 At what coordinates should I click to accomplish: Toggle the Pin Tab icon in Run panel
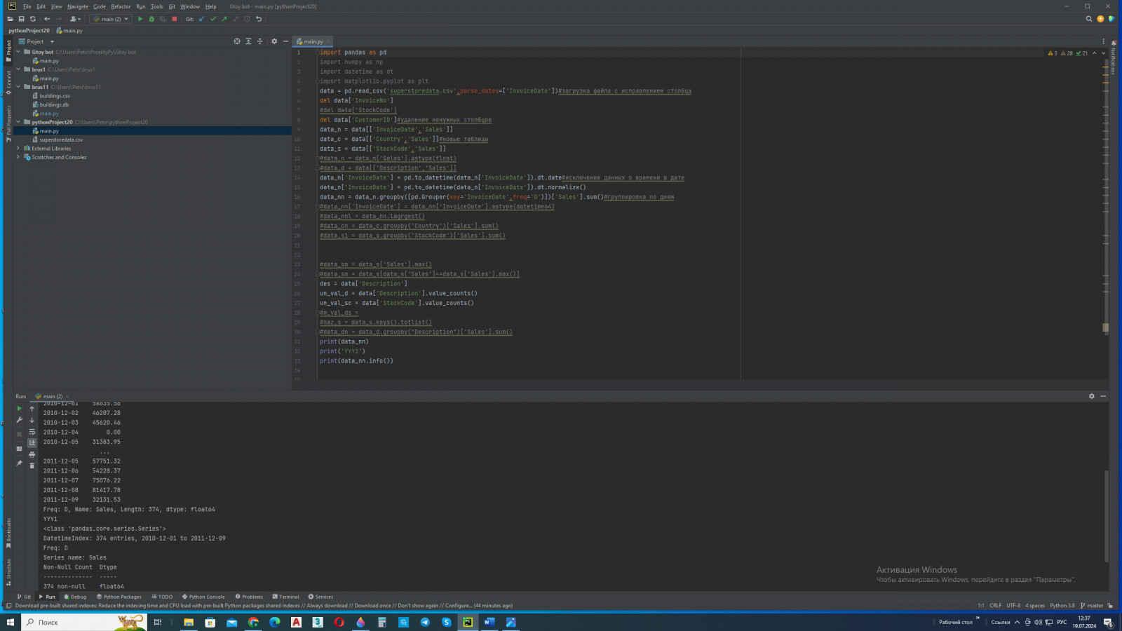coord(19,463)
